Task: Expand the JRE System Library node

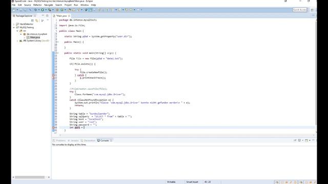Action: point(17,41)
